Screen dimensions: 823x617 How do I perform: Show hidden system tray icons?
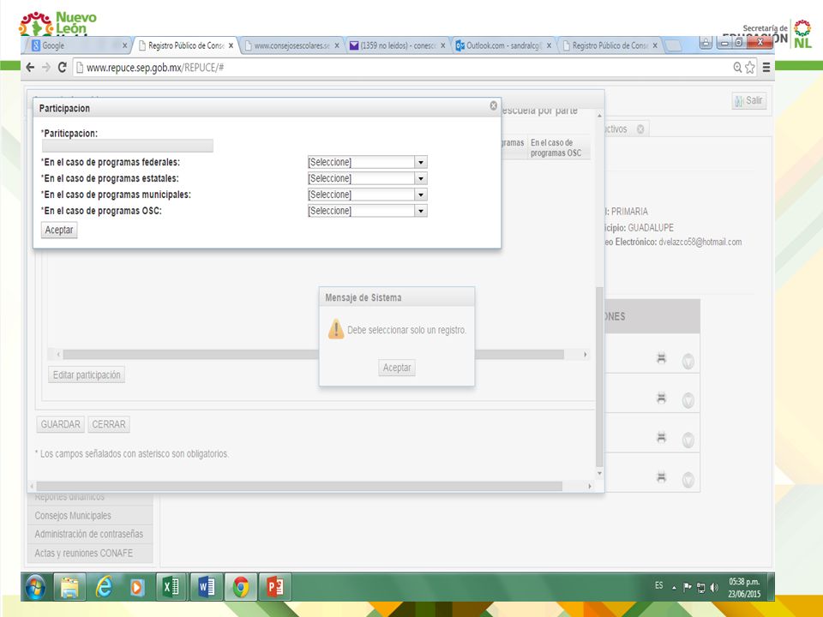675,588
